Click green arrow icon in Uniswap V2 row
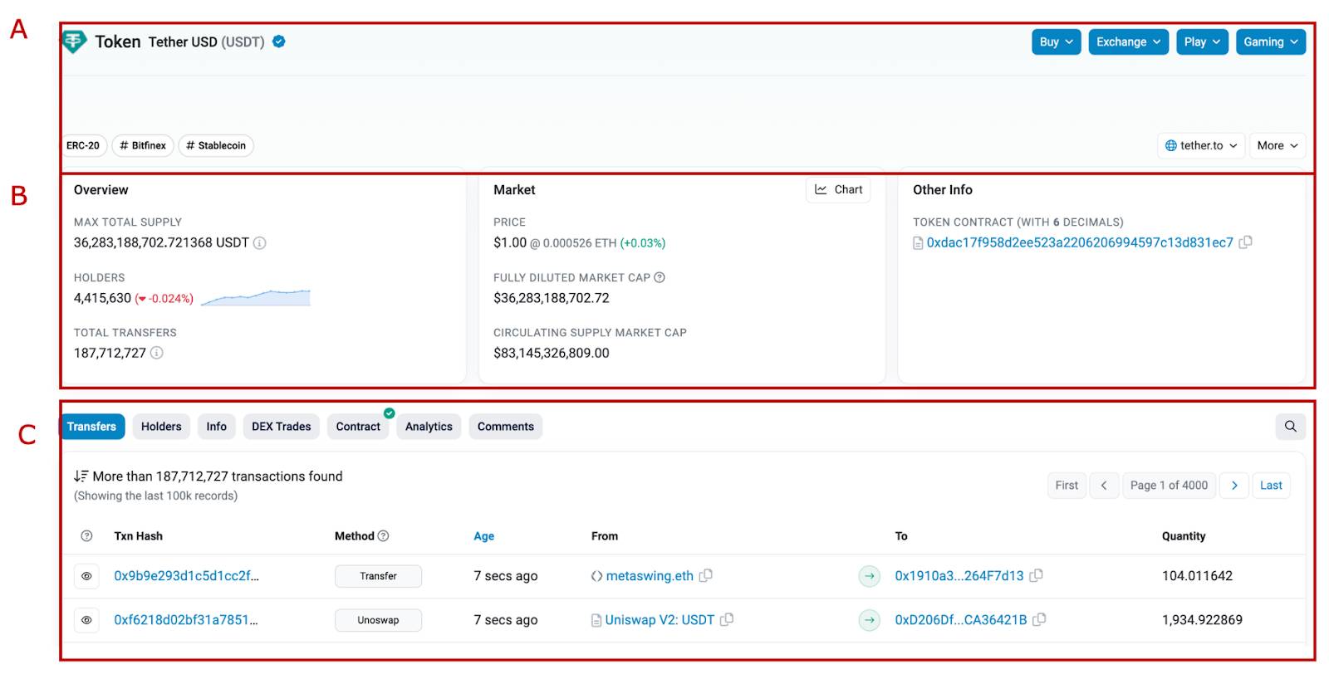Image resolution: width=1329 pixels, height=684 pixels. tap(870, 620)
